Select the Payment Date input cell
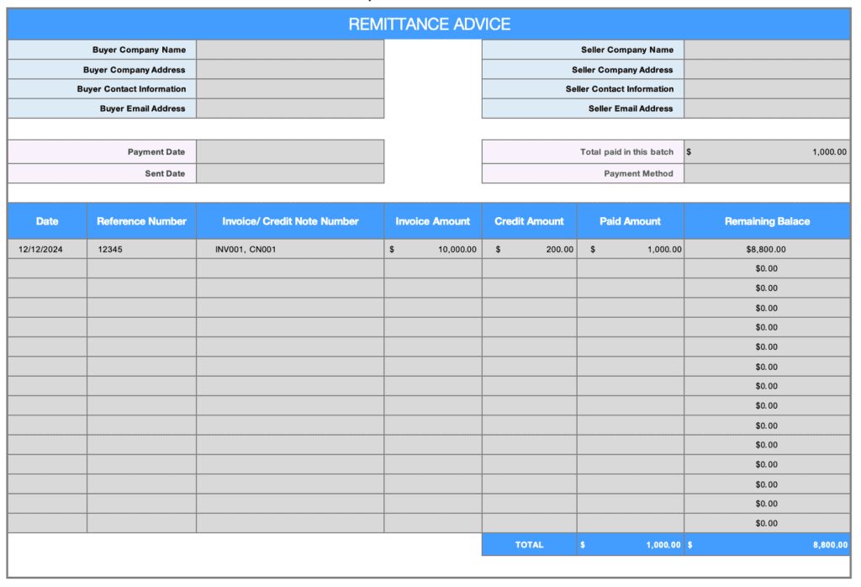 click(290, 152)
